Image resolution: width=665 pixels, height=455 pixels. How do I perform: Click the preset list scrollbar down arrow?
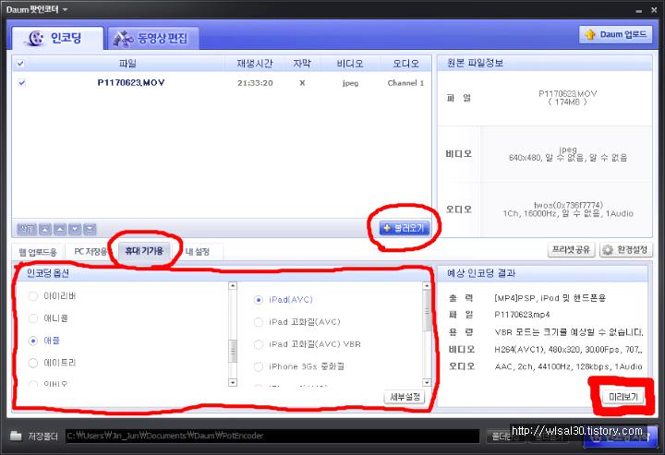(427, 383)
